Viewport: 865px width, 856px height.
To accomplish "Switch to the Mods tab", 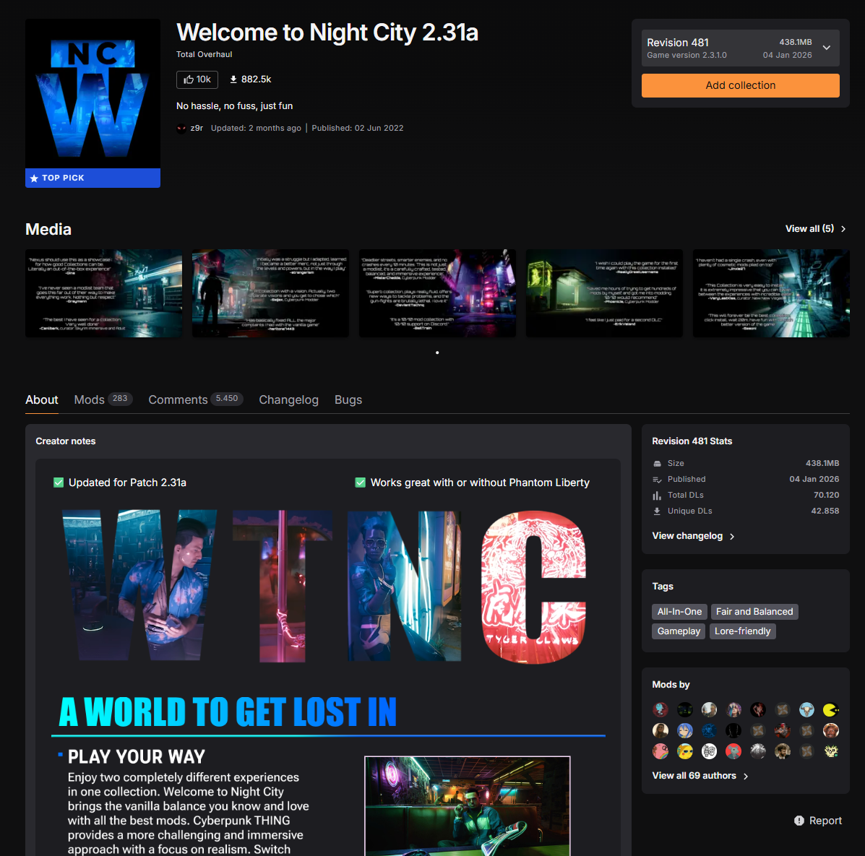I will click(x=90, y=400).
